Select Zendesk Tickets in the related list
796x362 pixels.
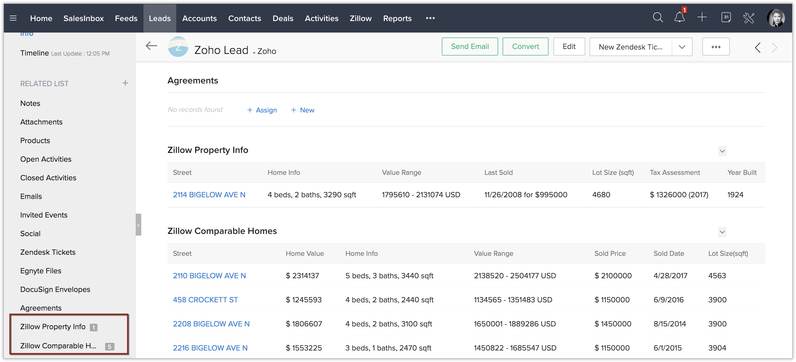click(48, 252)
